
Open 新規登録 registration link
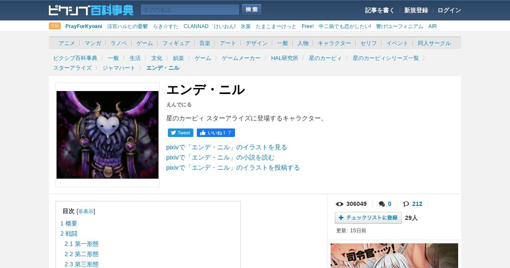point(416,10)
